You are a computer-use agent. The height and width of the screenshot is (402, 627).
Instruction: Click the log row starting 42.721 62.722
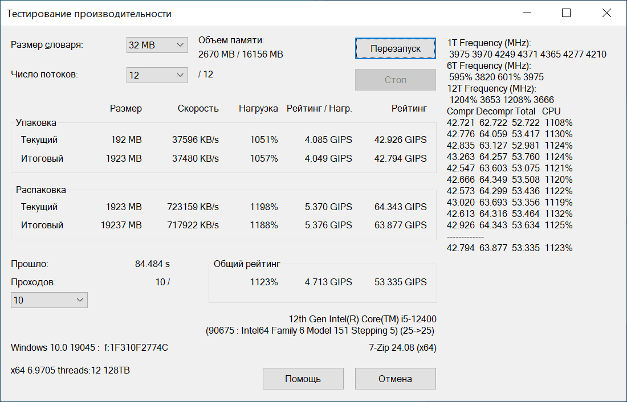(x=510, y=122)
